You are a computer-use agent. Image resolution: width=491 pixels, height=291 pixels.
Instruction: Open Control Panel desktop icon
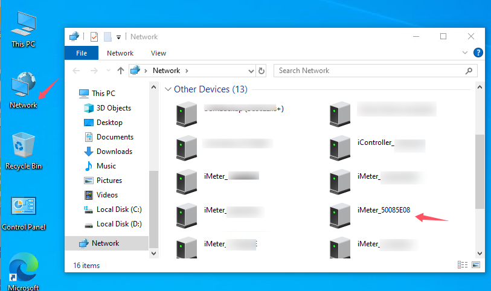[24, 213]
